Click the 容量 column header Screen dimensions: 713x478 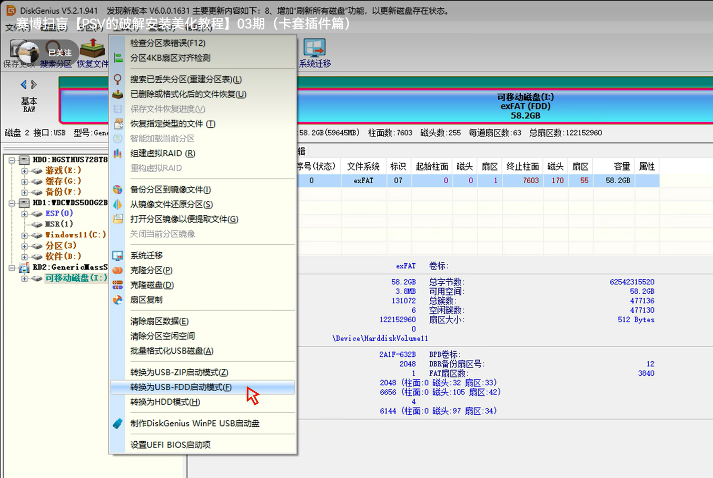(x=614, y=166)
